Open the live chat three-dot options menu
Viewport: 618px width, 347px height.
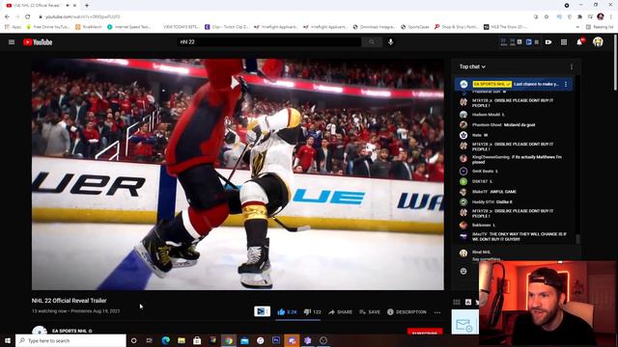(x=572, y=67)
